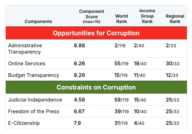Click the 55/119 world rank value
192x134 pixels.
pos(121,64)
